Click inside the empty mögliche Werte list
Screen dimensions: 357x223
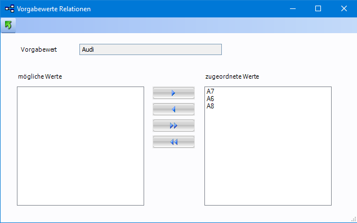point(81,146)
